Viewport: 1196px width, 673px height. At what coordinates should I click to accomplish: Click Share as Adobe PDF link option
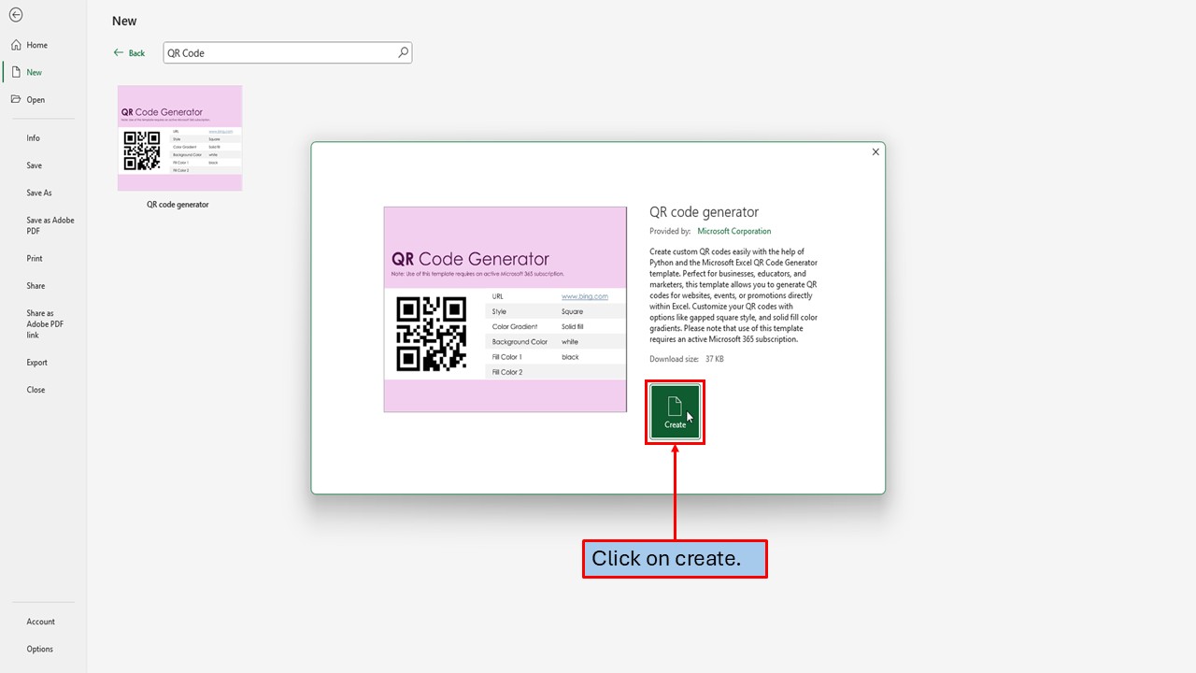pyautogui.click(x=44, y=323)
